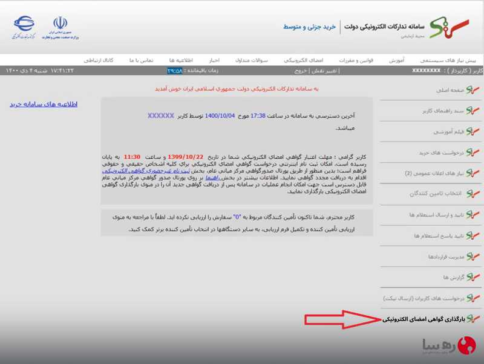Click the icon beside مدیریت قراردادها
The image size is (484, 364).
(473, 257)
